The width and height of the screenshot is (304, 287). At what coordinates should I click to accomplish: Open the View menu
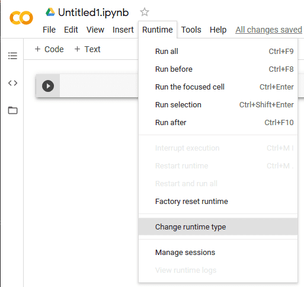[x=95, y=30]
